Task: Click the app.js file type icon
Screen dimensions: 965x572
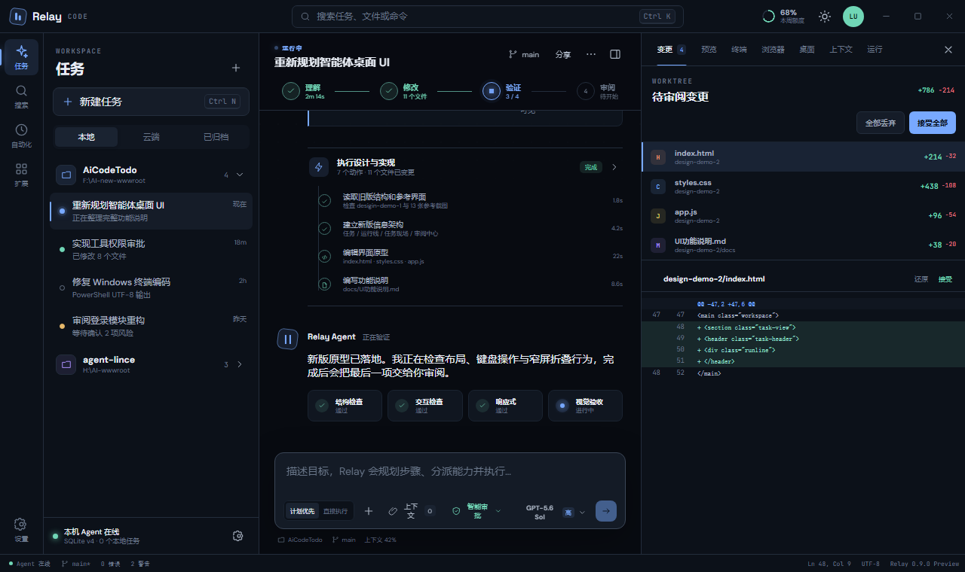Action: (x=658, y=216)
